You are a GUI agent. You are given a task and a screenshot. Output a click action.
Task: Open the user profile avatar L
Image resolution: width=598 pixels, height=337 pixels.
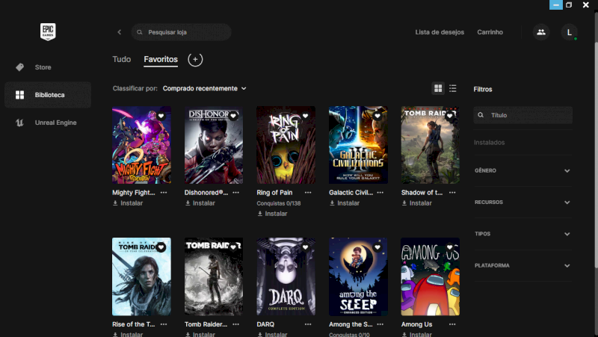coord(570,32)
